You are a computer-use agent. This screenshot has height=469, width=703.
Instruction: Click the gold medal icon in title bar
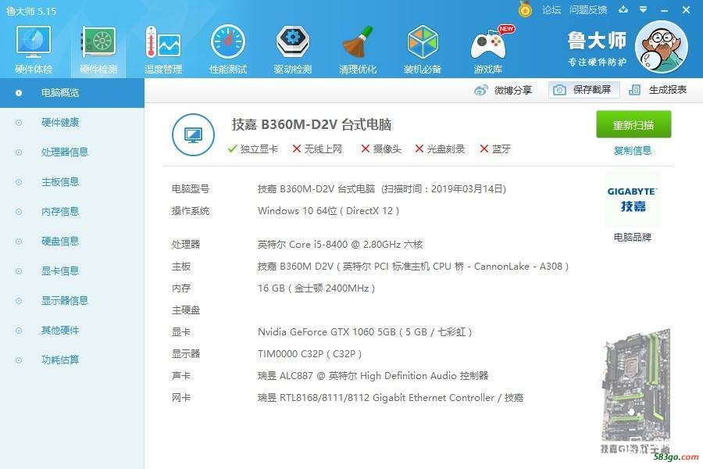click(525, 9)
